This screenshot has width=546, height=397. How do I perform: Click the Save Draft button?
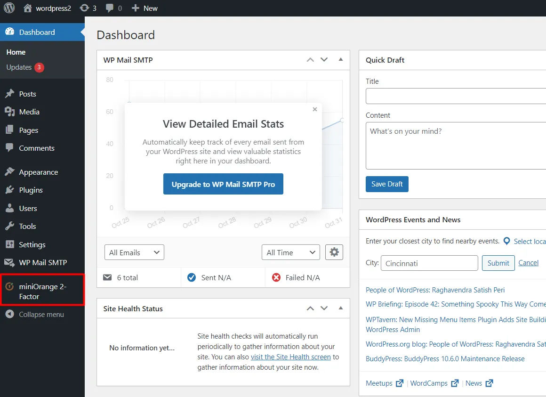click(x=387, y=184)
